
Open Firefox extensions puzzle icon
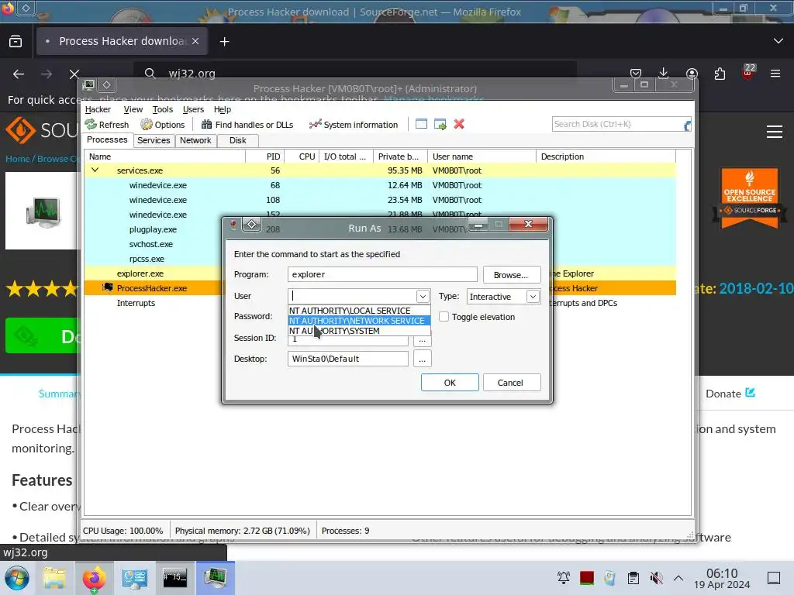pos(720,74)
